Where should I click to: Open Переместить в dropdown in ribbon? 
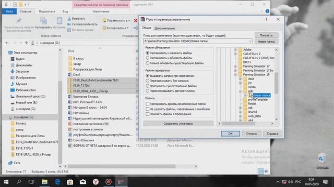[116, 21]
